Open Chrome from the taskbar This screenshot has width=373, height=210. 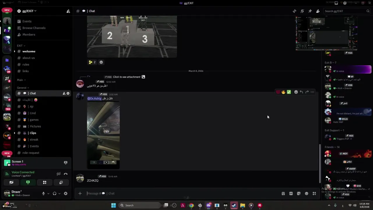point(191,205)
